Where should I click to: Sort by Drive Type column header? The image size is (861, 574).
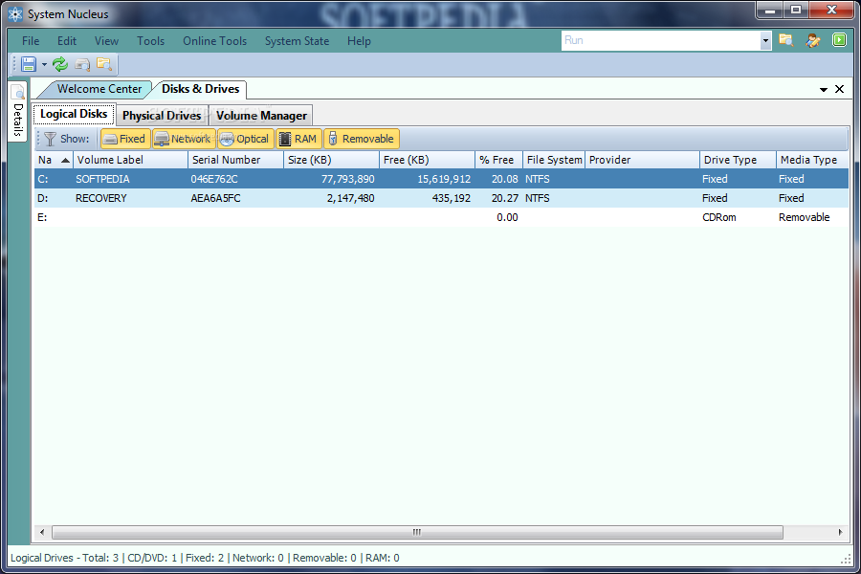click(738, 160)
